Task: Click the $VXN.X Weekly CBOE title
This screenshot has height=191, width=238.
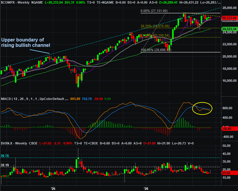Action: [19, 143]
